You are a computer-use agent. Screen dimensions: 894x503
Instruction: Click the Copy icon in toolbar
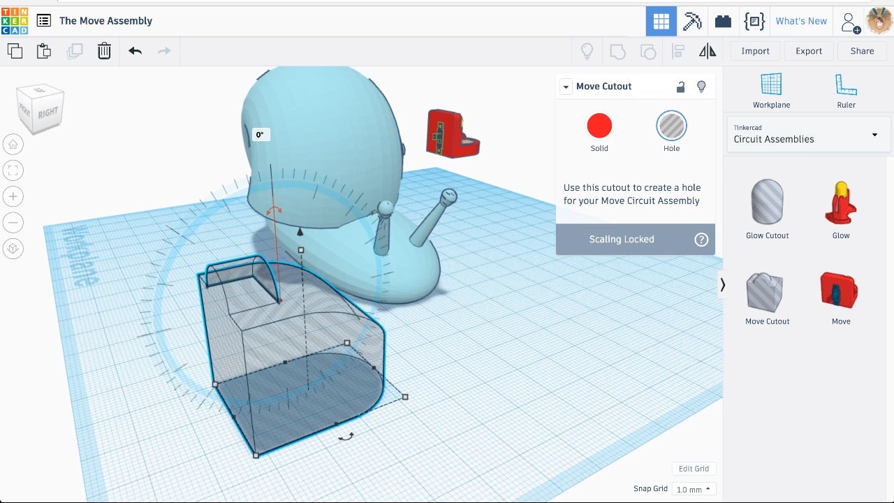tap(15, 51)
